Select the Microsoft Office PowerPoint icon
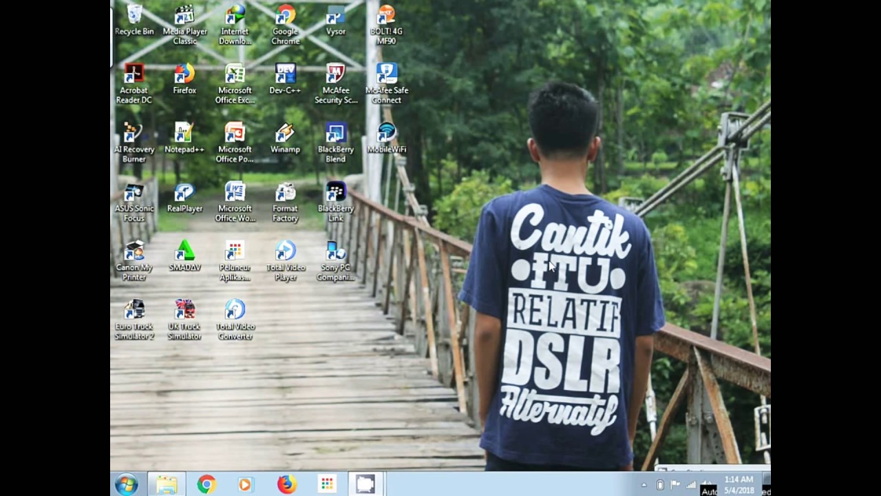 tap(235, 143)
